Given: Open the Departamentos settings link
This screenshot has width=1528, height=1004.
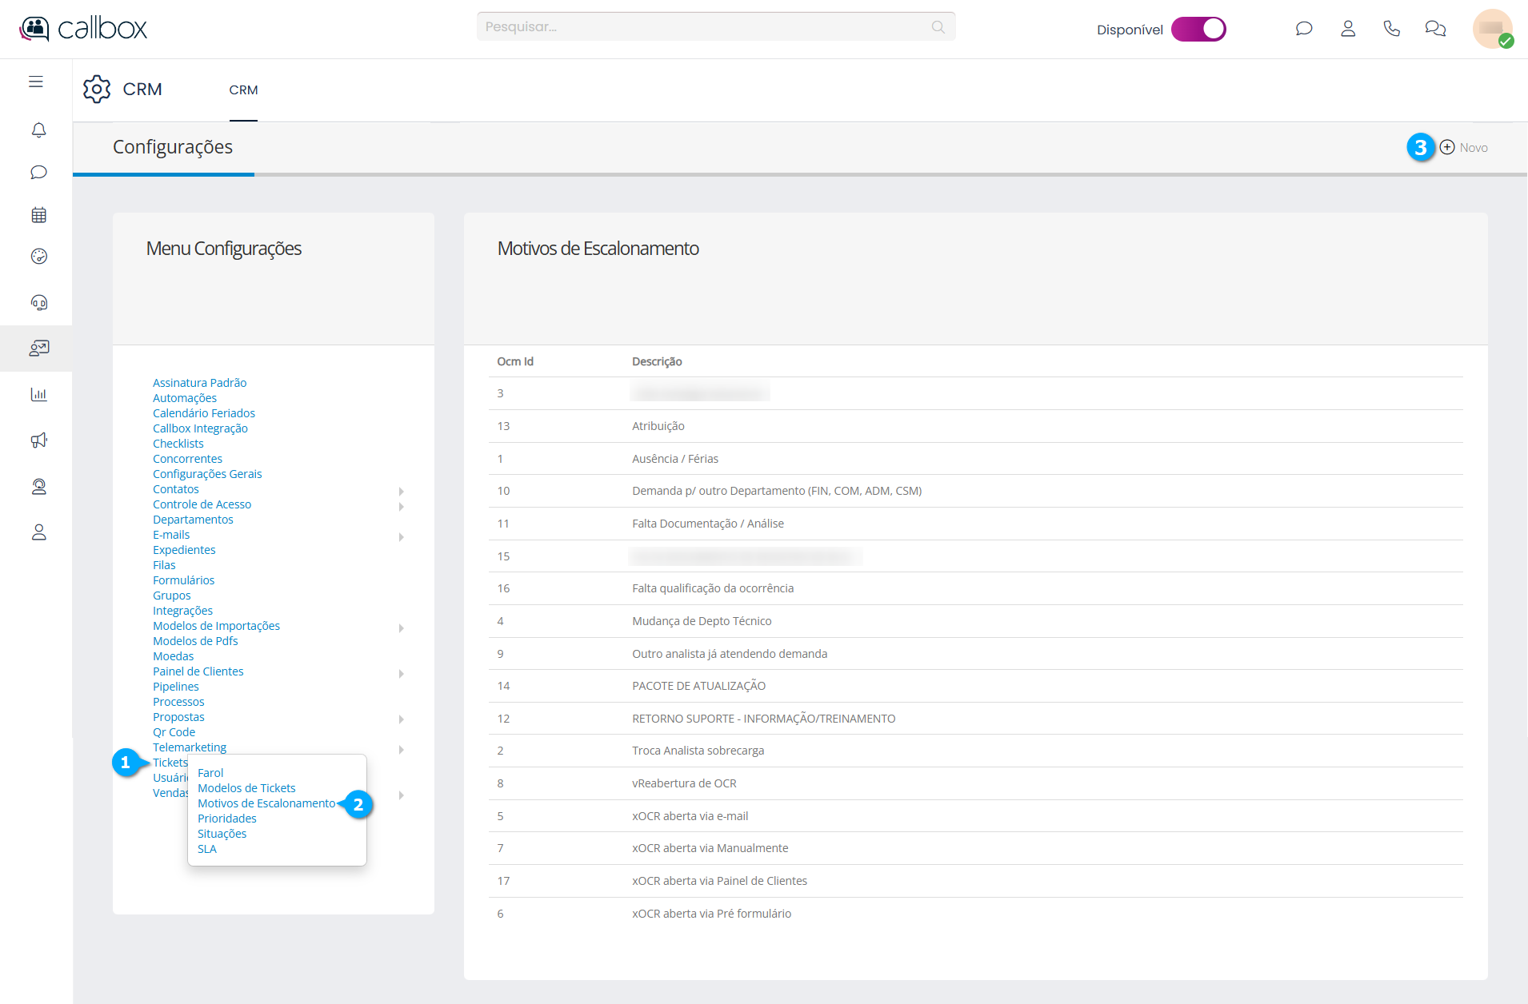Looking at the screenshot, I should [193, 520].
